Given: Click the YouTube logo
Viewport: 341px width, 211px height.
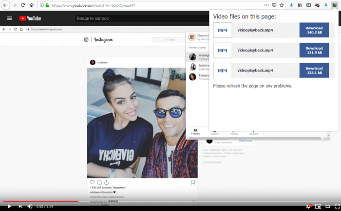Looking at the screenshot, I should click(30, 18).
